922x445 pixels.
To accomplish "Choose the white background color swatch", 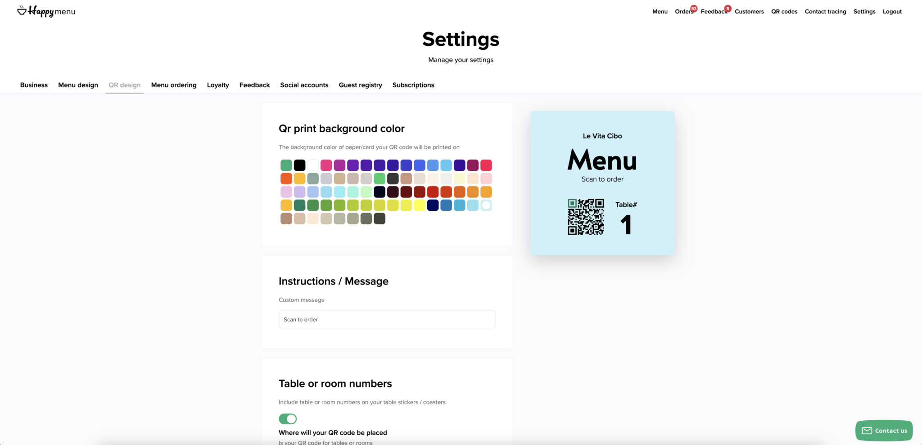I will [x=313, y=165].
